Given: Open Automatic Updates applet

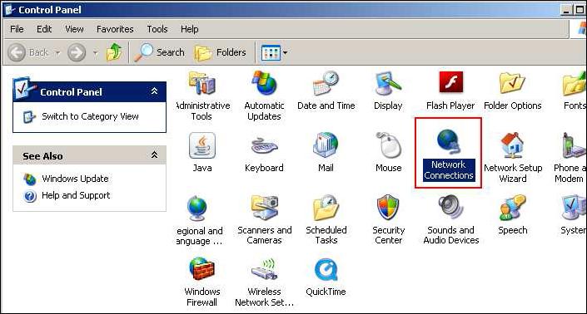Looking at the screenshot, I should 264,96.
